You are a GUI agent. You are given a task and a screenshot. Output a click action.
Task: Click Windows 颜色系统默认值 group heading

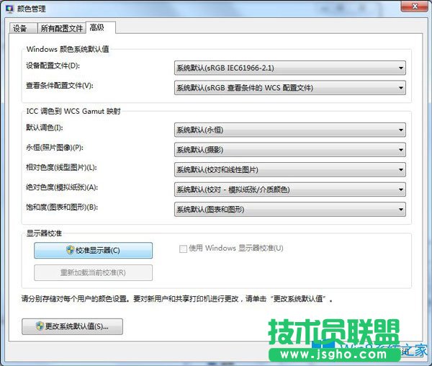(x=68, y=49)
